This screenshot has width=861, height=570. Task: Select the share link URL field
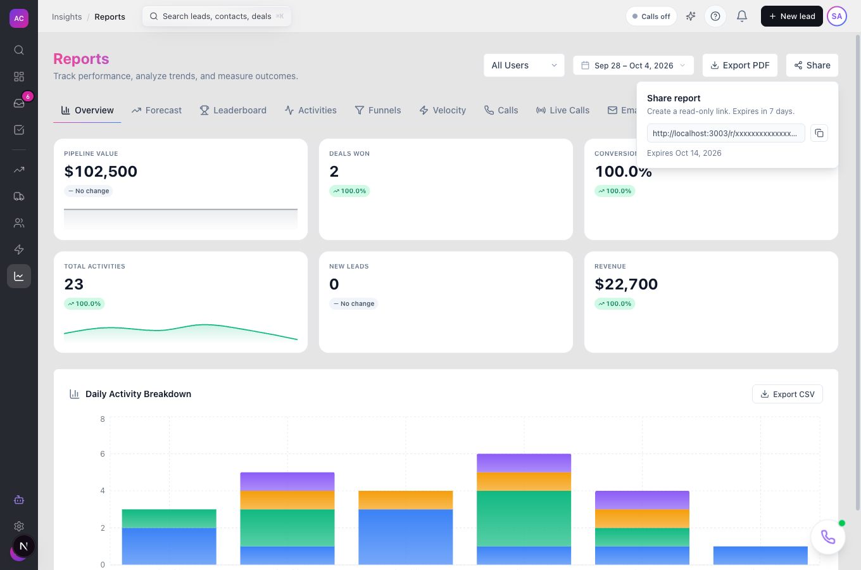point(726,133)
